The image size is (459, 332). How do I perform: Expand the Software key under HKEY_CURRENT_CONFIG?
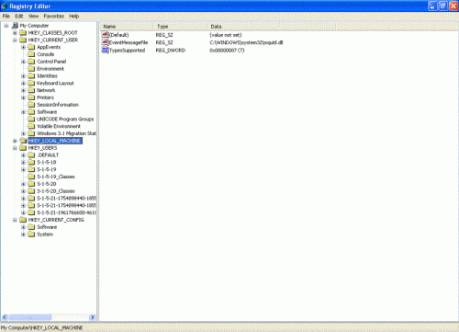pos(23,227)
